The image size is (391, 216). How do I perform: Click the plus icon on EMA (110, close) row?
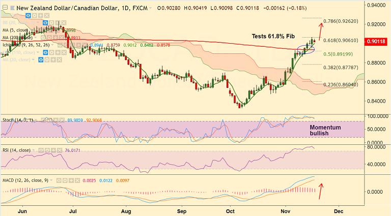(58, 52)
